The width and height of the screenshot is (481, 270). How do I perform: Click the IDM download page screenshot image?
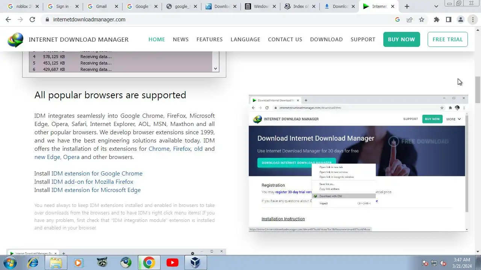(358, 163)
